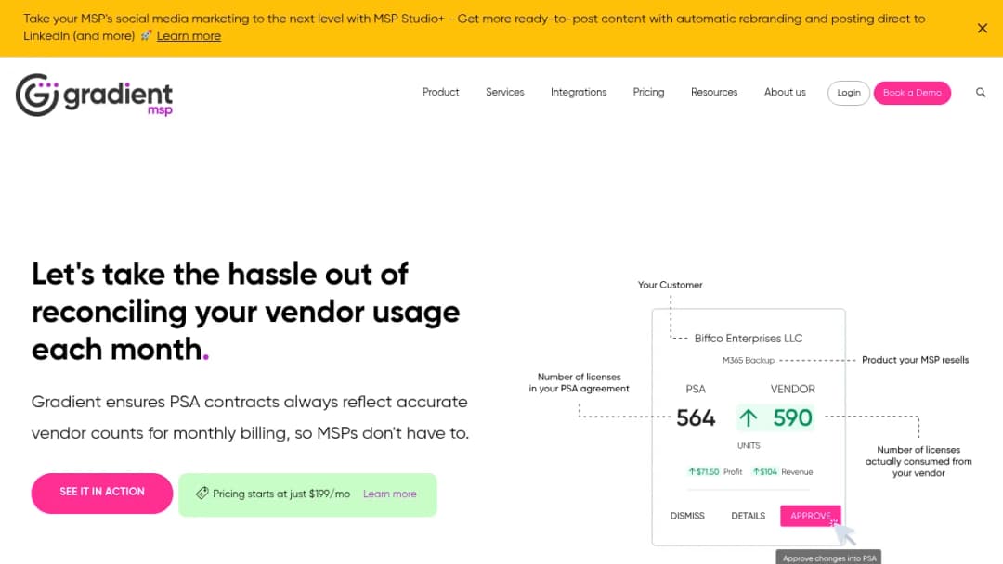
Task: Open the Services menu
Action: pos(504,93)
